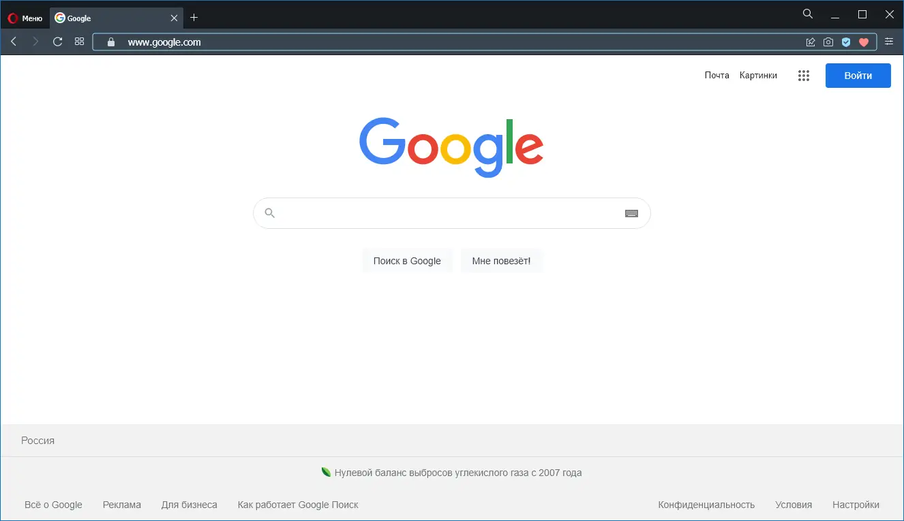The image size is (904, 521).
Task: Click the padlock security icon
Action: 112,42
